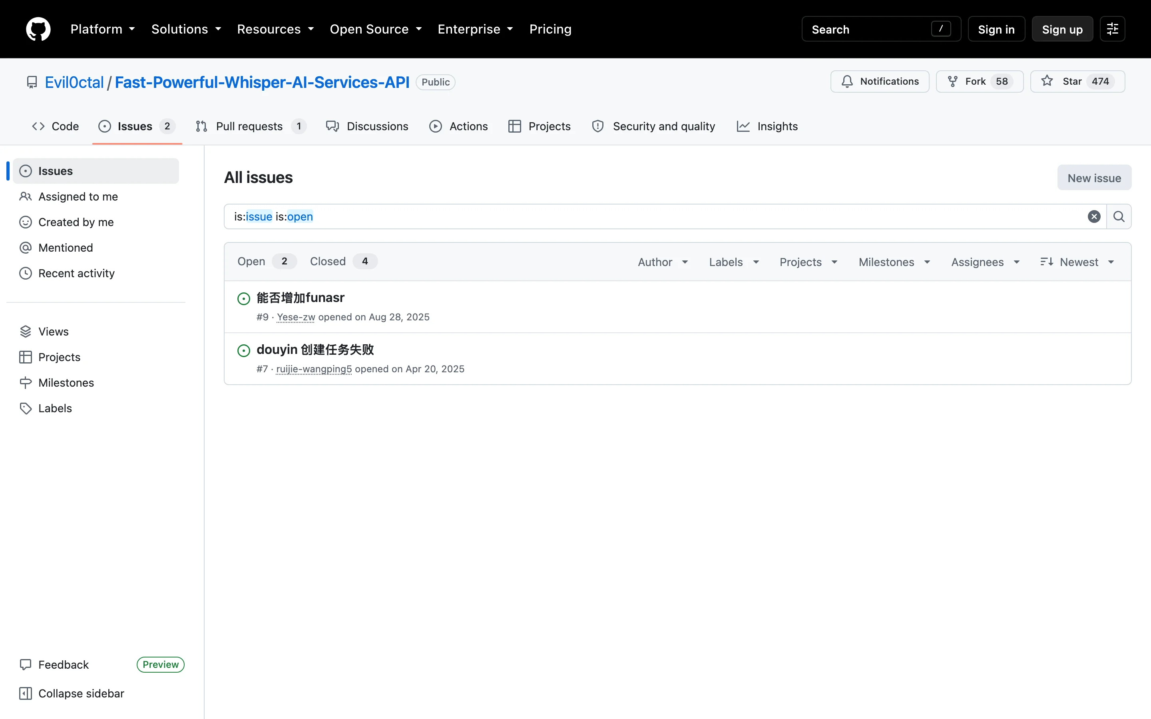Image resolution: width=1151 pixels, height=719 pixels.
Task: Switch to the Actions tab
Action: (x=458, y=126)
